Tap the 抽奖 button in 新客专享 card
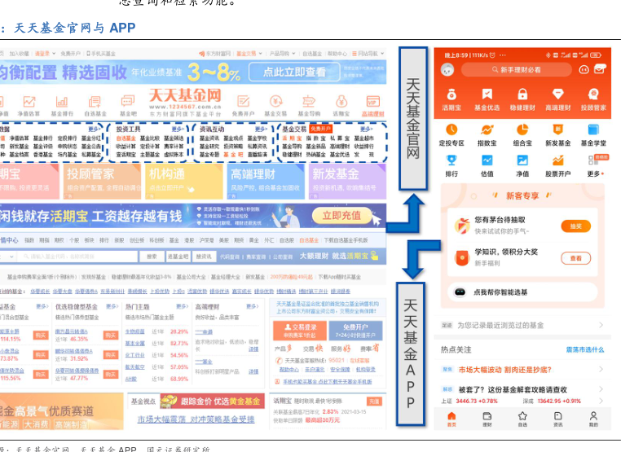Screen dimensions: 621x452 pyautogui.click(x=576, y=226)
